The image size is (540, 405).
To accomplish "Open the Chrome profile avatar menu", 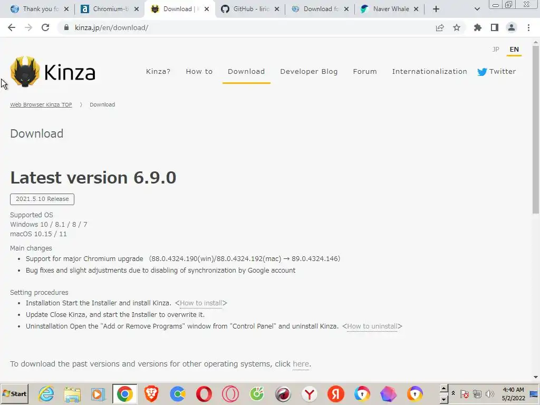I will pyautogui.click(x=512, y=27).
